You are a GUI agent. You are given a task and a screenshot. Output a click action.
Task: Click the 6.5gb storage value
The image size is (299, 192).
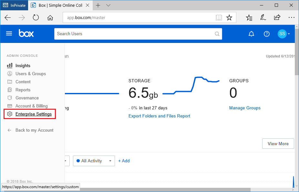pyautogui.click(x=143, y=93)
